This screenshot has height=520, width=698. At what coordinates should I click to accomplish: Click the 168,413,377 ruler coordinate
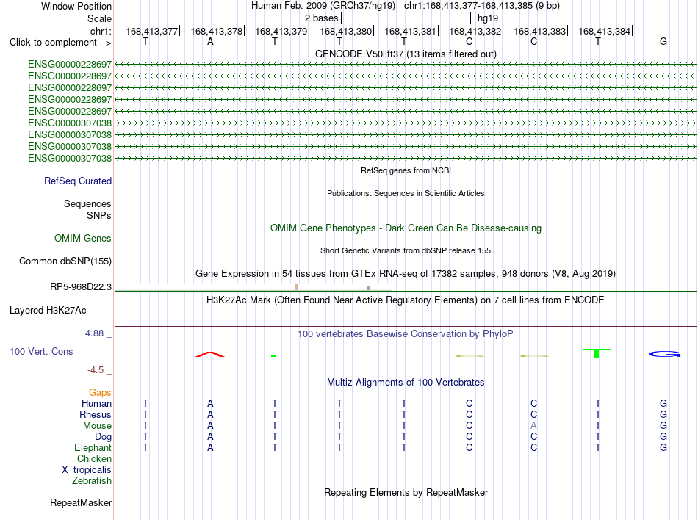tap(152, 31)
